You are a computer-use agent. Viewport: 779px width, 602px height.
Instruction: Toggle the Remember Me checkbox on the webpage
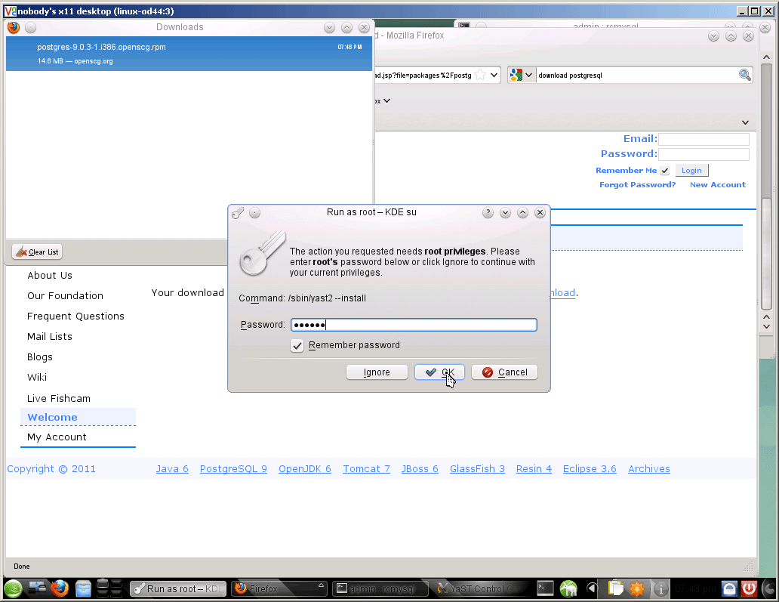[x=665, y=171]
